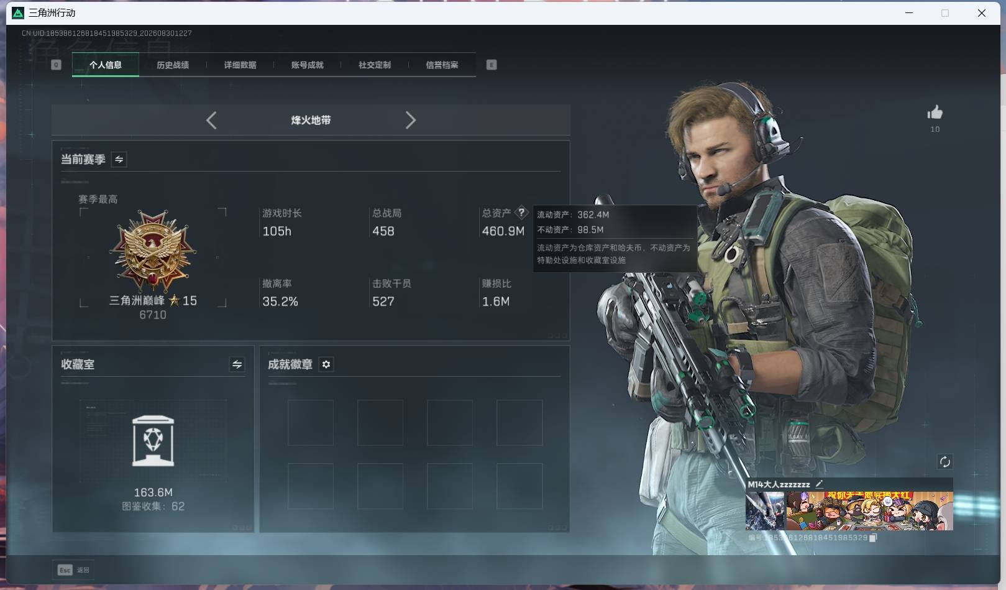The image size is (1006, 590).
Task: Click the 烽火地带 mode title
Action: pyautogui.click(x=311, y=120)
